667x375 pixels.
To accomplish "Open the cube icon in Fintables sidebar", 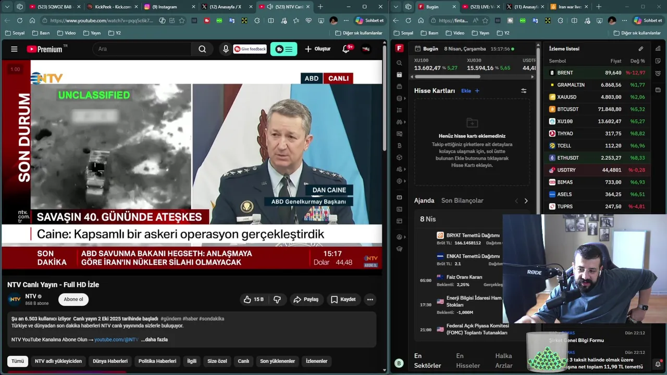I will coord(399,157).
